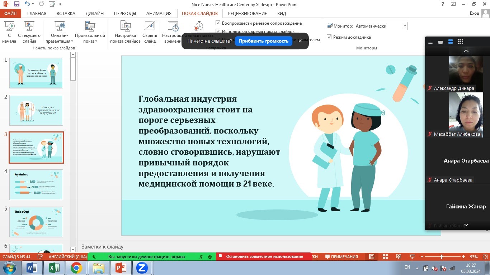This screenshot has height=275, width=490.
Task: Fit slide to window icon
Action: tap(485, 257)
